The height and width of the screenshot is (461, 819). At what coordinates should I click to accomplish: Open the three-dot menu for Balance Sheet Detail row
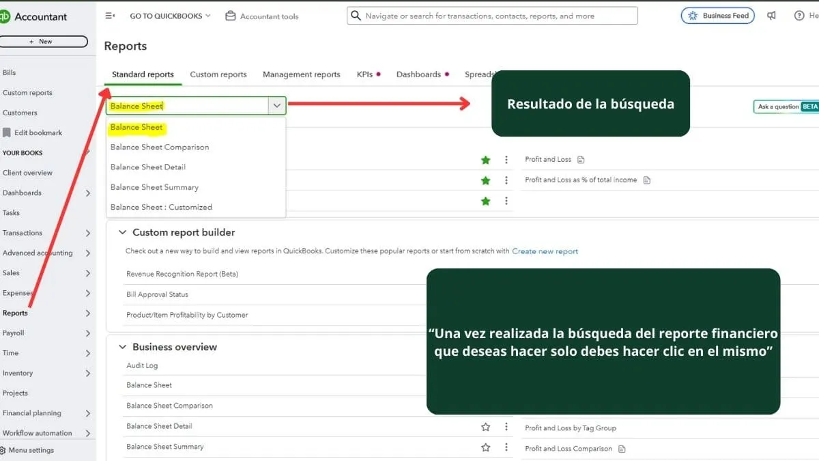(506, 427)
